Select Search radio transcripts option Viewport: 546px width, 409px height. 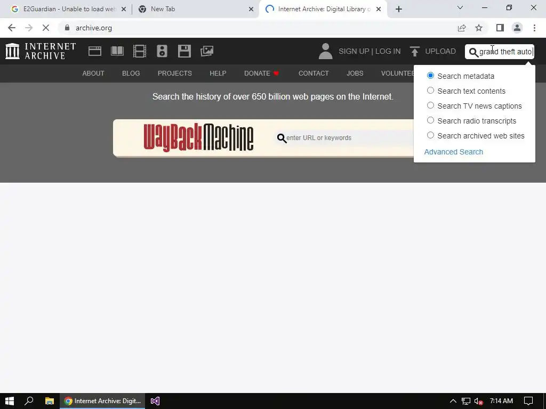pyautogui.click(x=430, y=120)
